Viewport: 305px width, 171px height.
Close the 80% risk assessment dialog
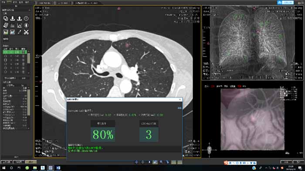[x=180, y=100]
